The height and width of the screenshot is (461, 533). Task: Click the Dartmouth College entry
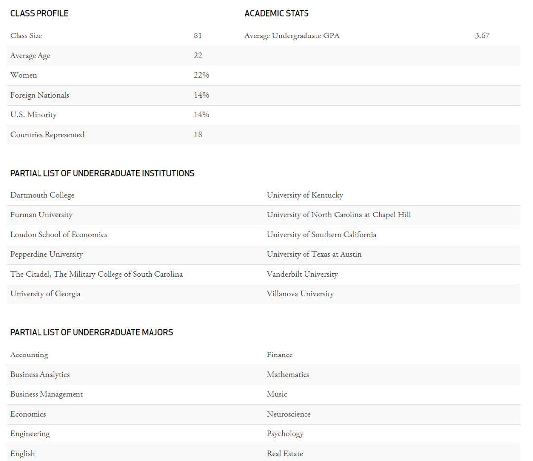[42, 195]
